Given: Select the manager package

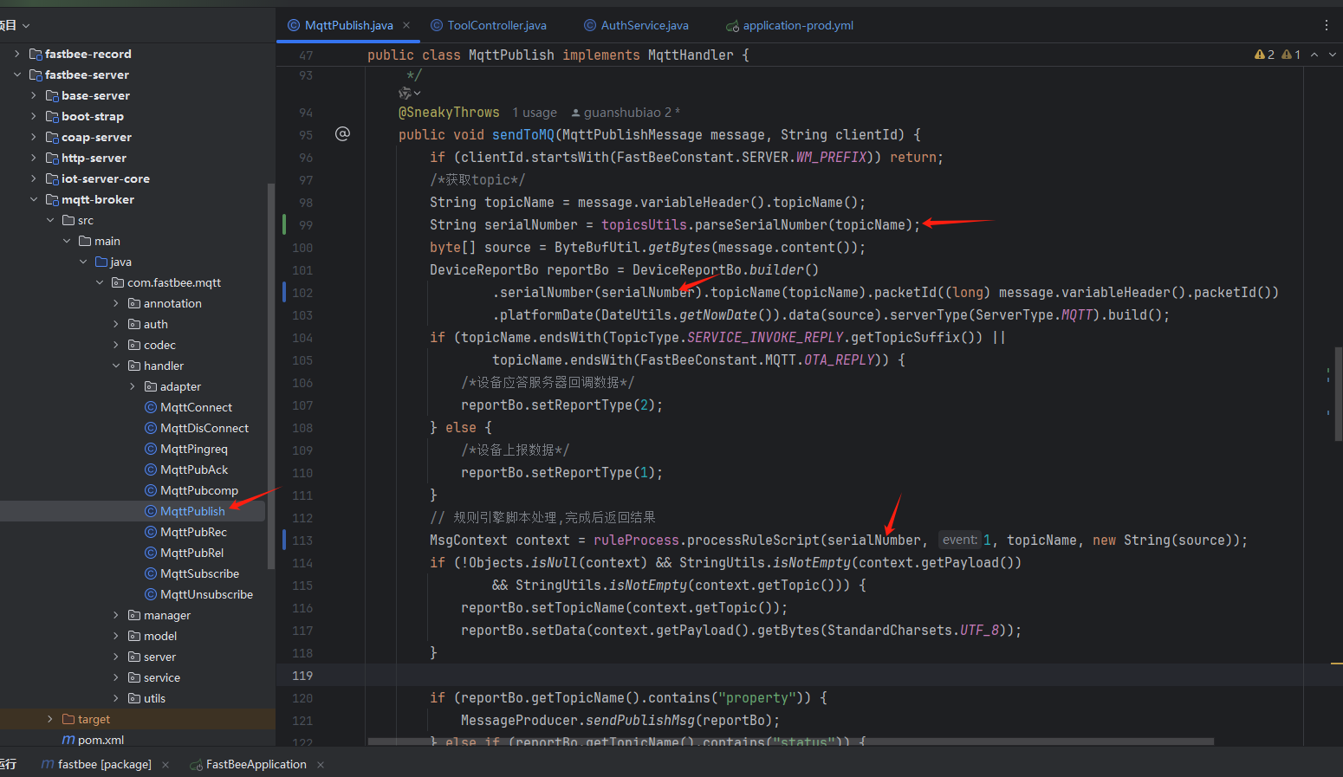Looking at the screenshot, I should point(159,615).
